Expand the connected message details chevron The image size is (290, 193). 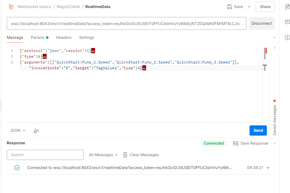tap(268, 168)
